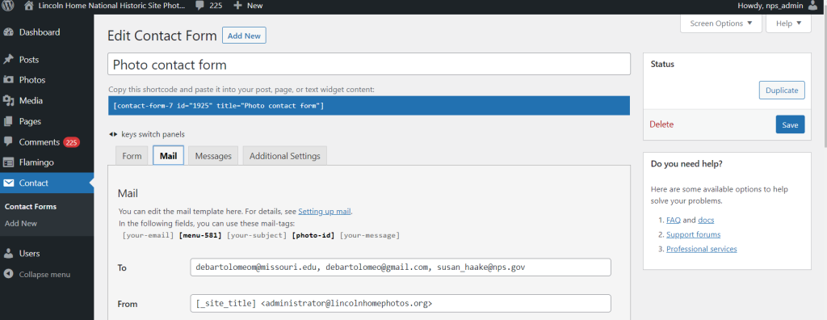Click the Dashboard gauge icon
This screenshot has height=320, width=827.
point(8,32)
